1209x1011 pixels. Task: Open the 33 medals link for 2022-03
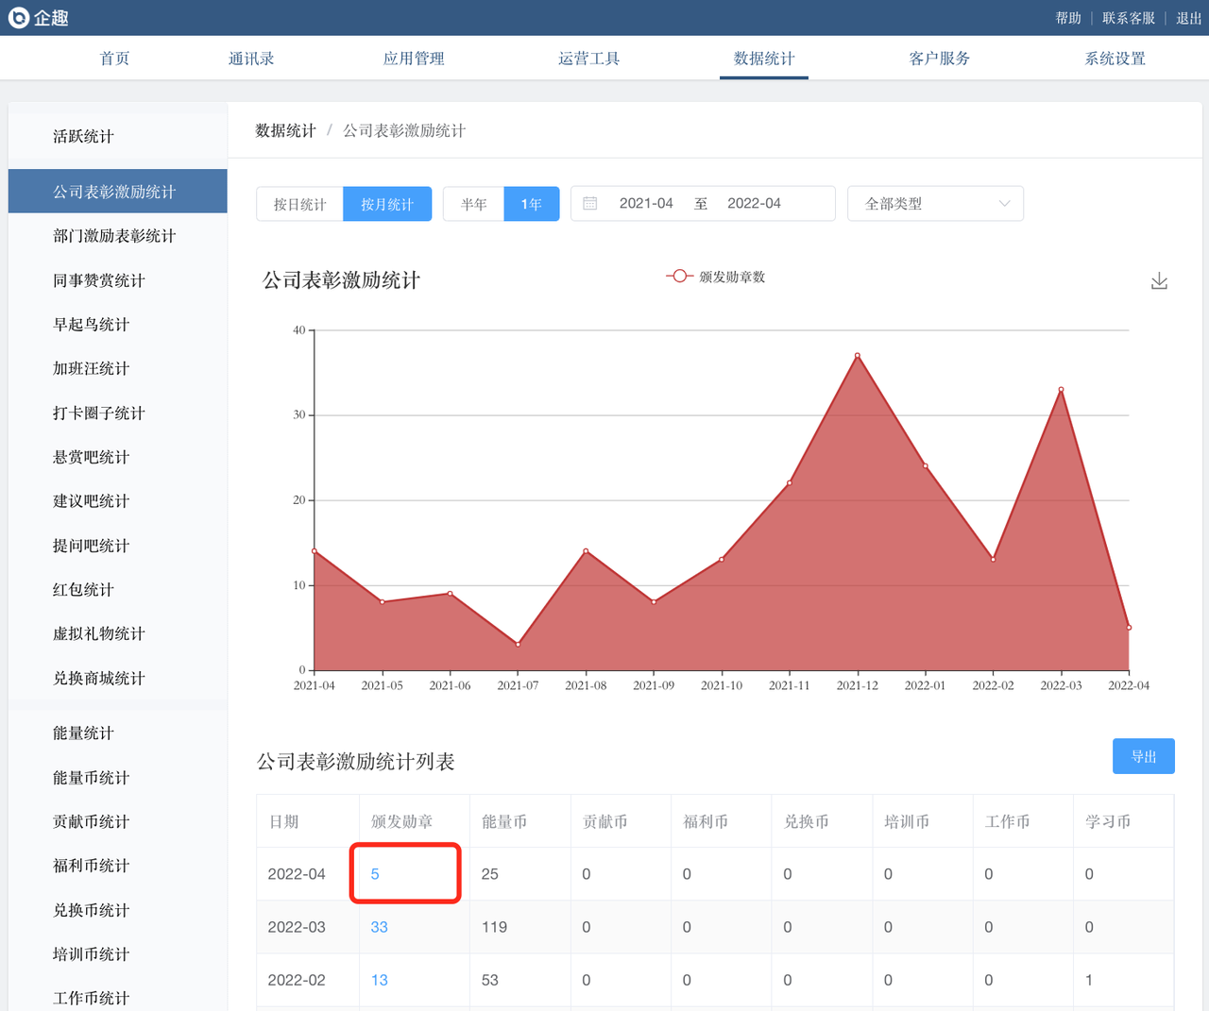[x=379, y=927]
